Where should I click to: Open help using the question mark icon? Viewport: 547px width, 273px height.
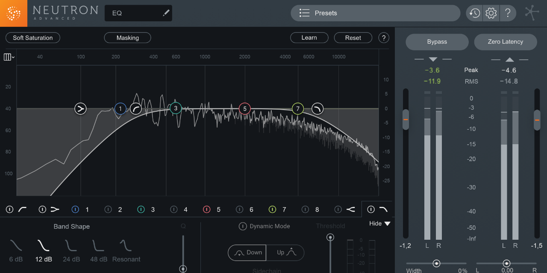(508, 13)
